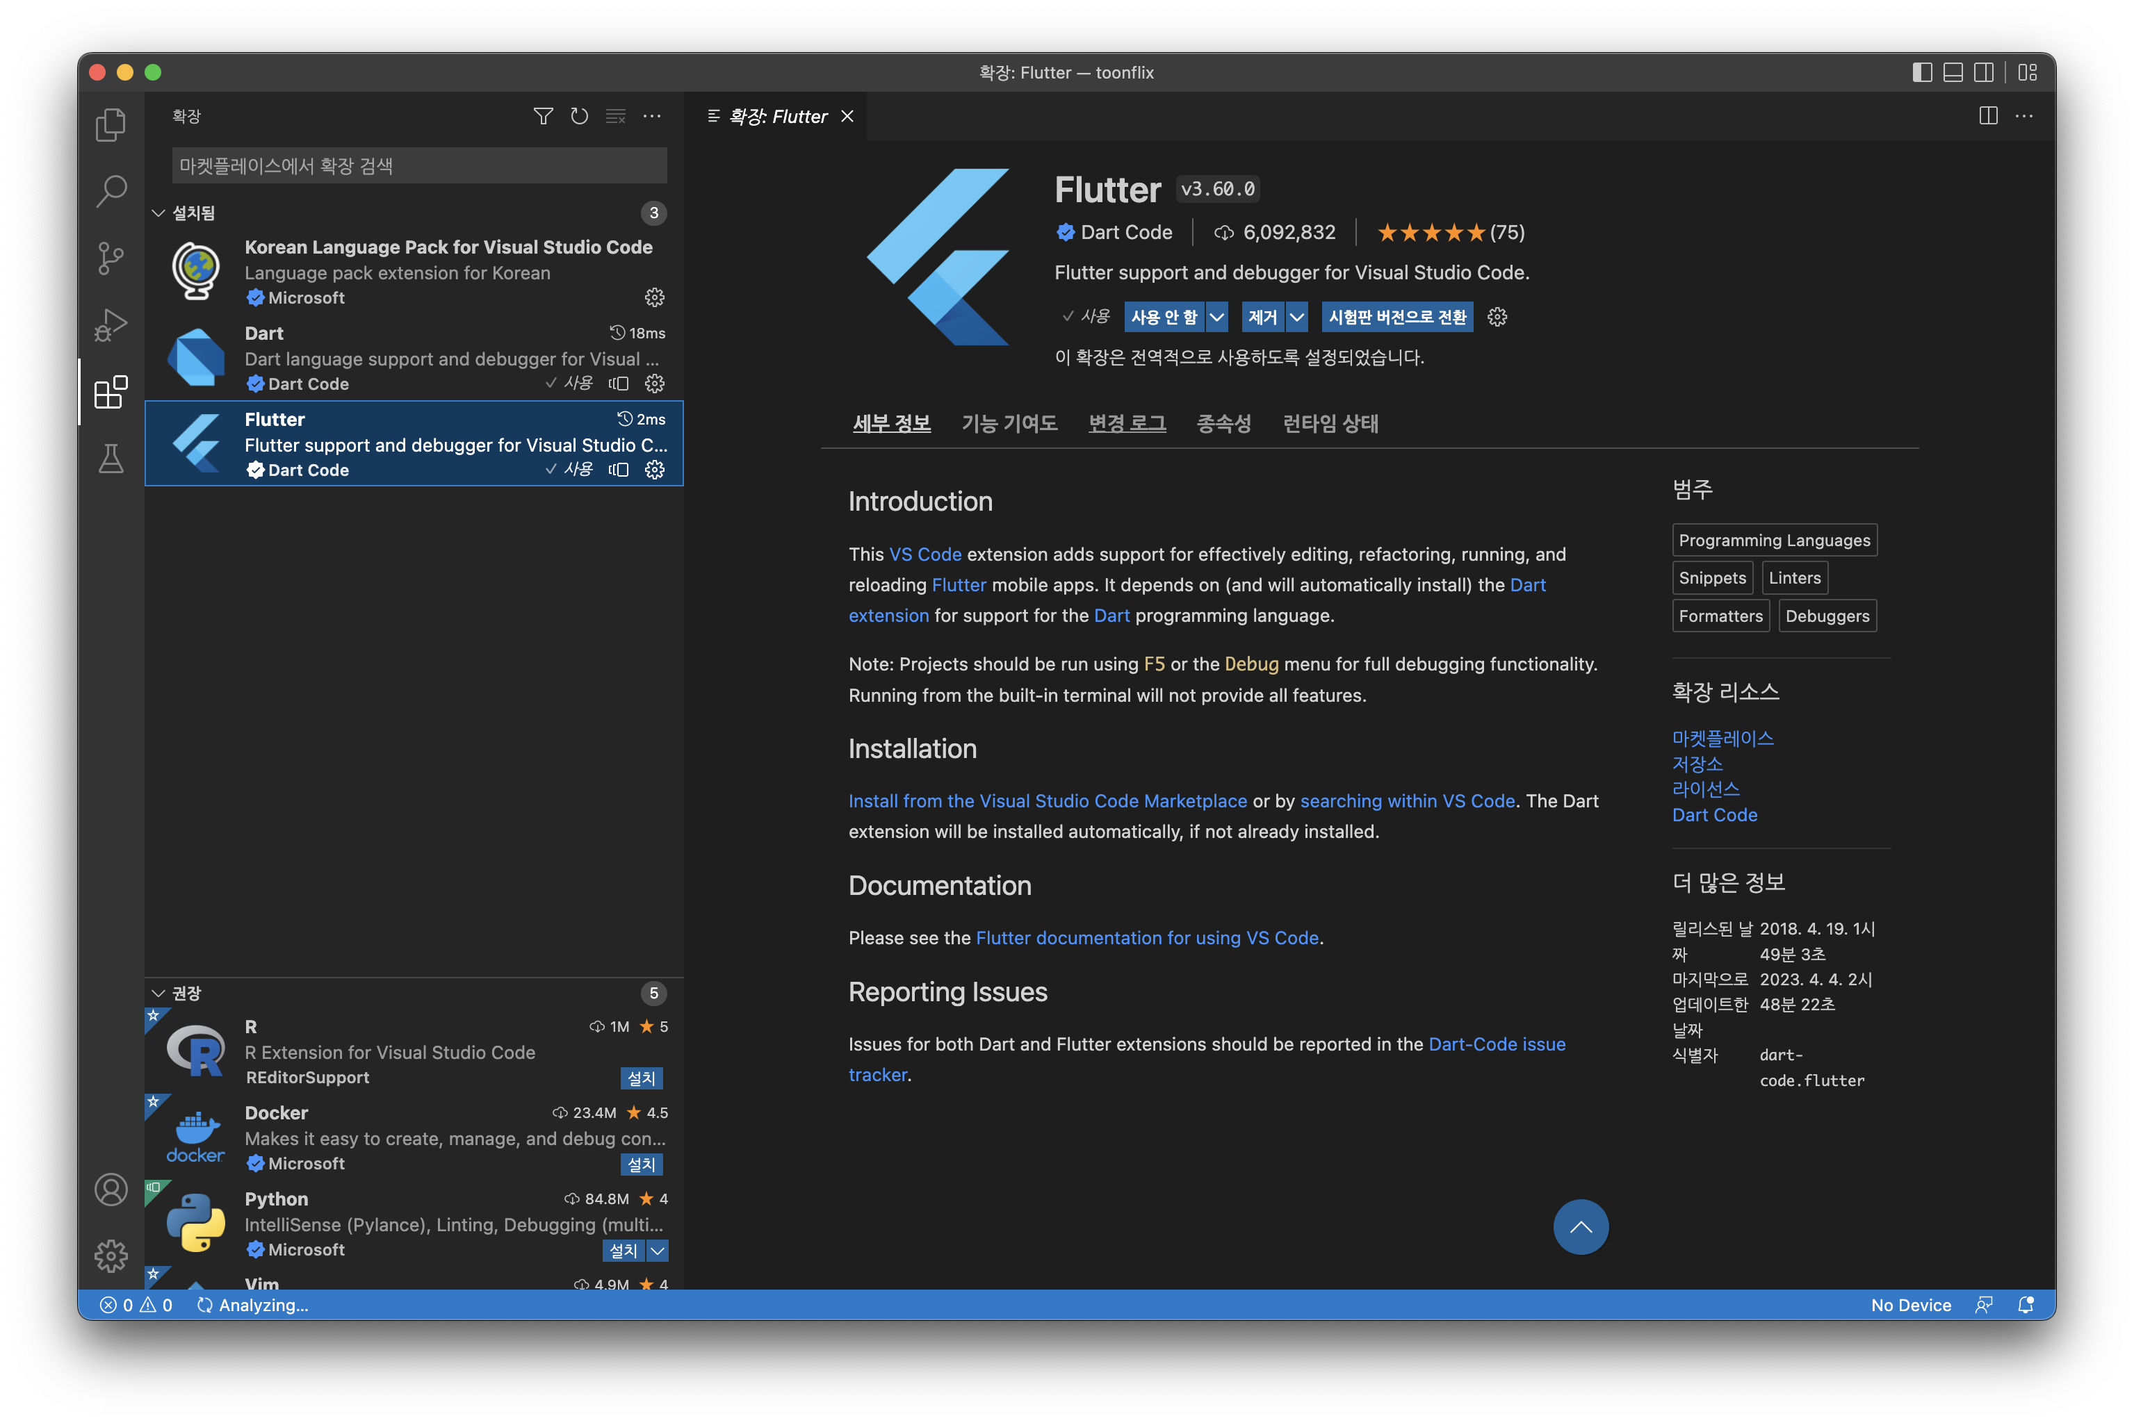Click sync ignore icon on Flutter row
This screenshot has width=2134, height=1423.
point(619,470)
